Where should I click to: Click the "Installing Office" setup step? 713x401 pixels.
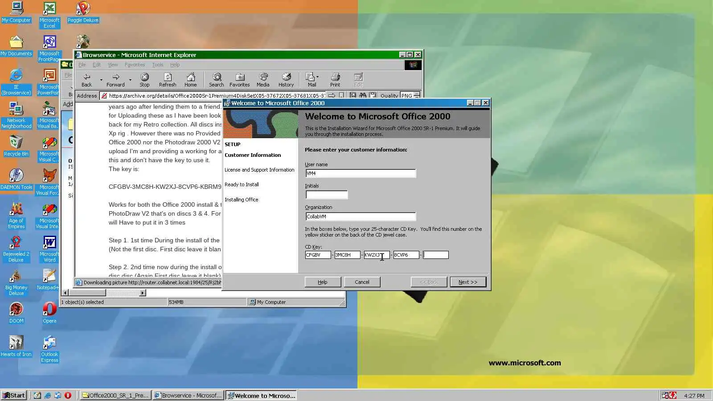coord(241,200)
